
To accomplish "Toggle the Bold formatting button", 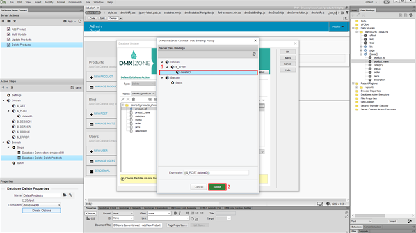I will pyautogui.click(x=175, y=213).
